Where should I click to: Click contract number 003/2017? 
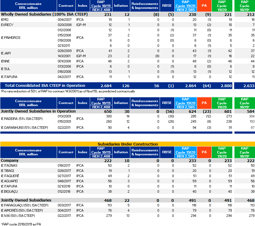[x=64, y=205]
